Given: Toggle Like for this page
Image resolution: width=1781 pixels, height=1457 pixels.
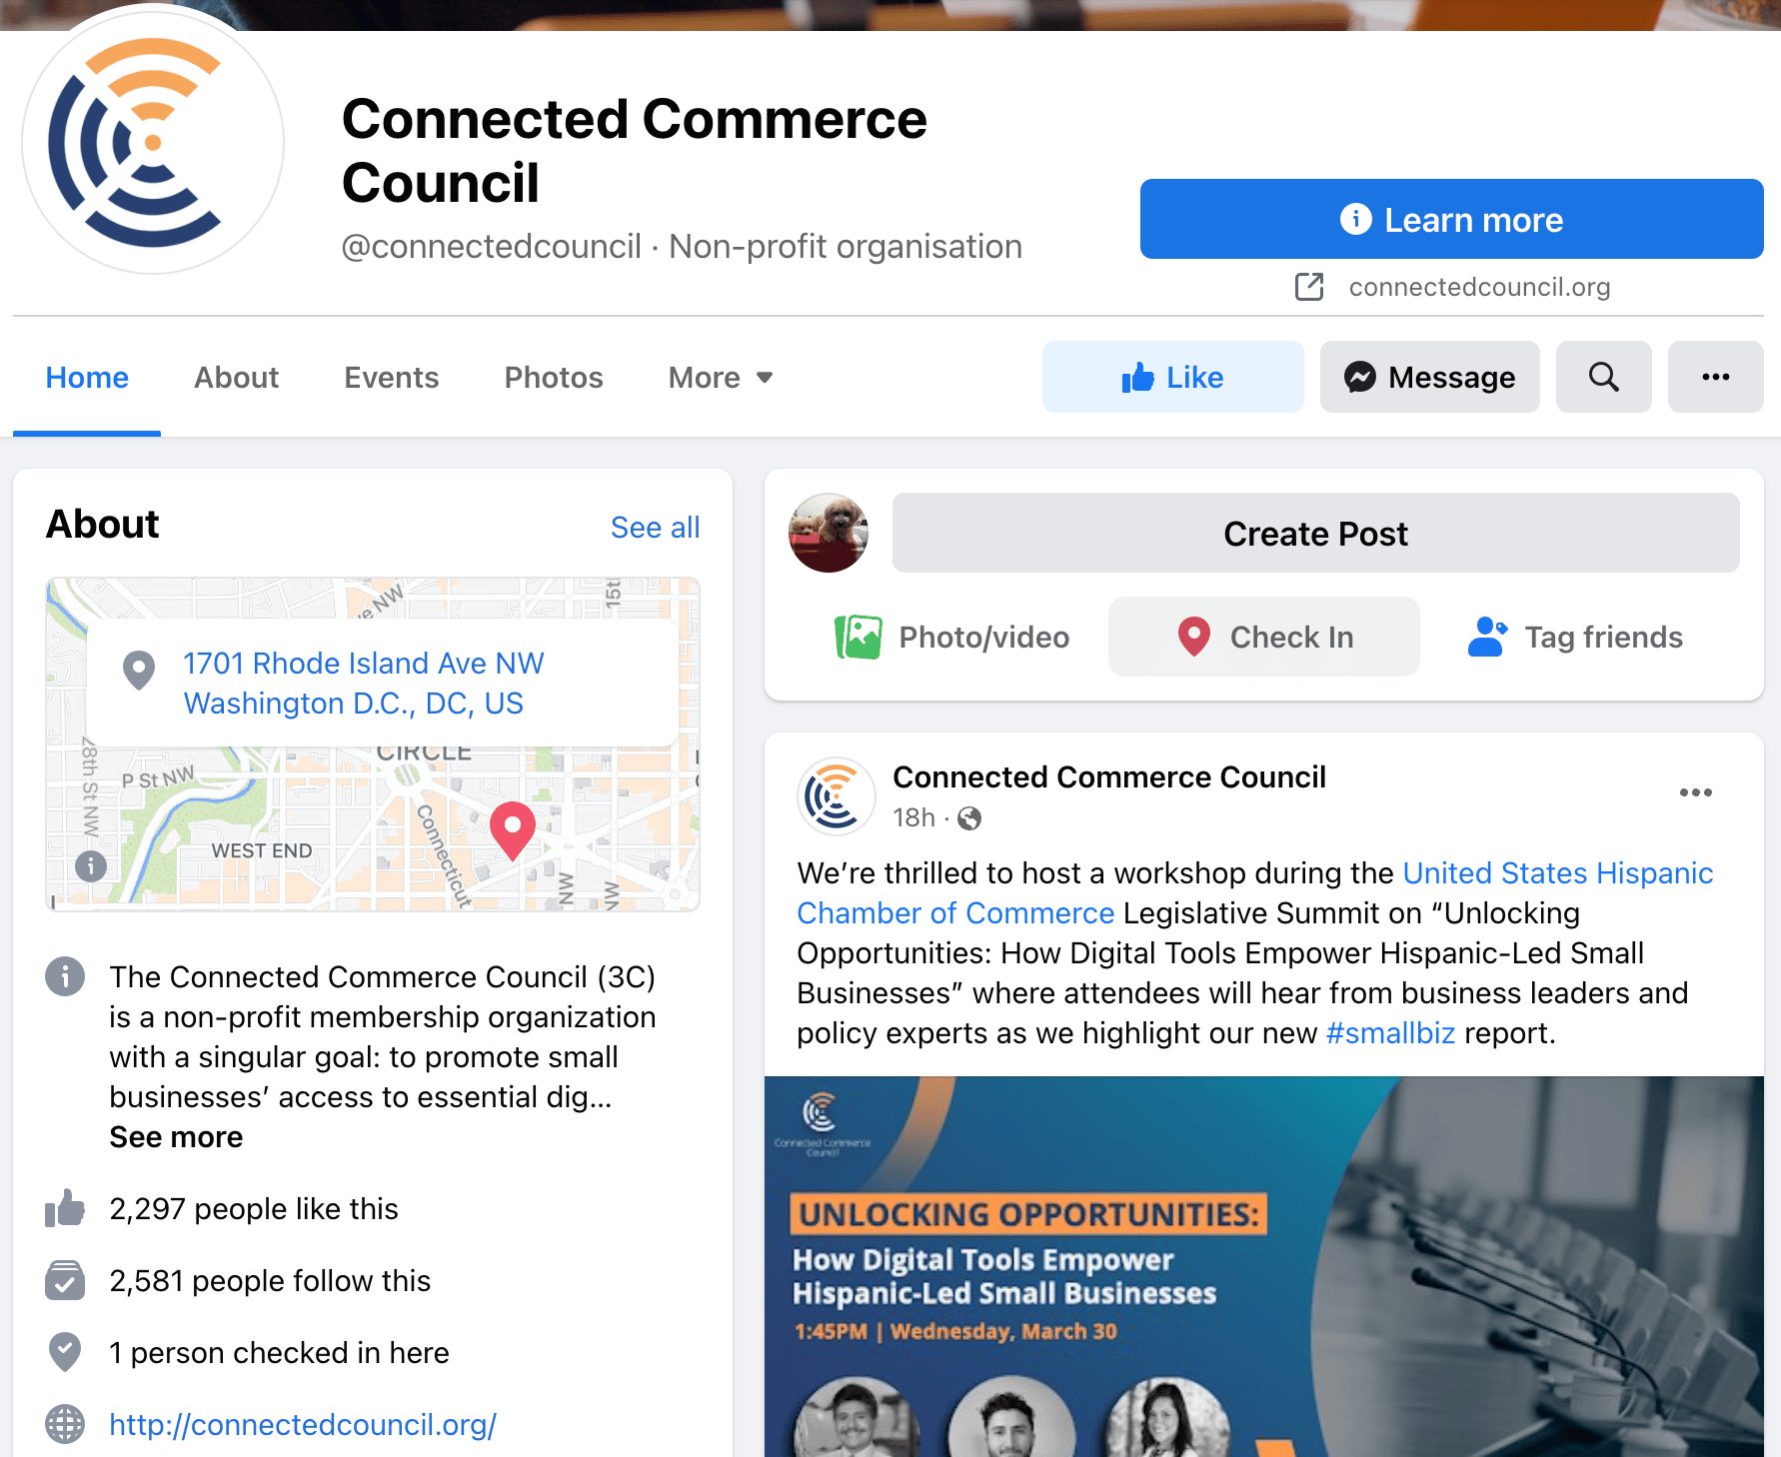Looking at the screenshot, I should pos(1172,377).
